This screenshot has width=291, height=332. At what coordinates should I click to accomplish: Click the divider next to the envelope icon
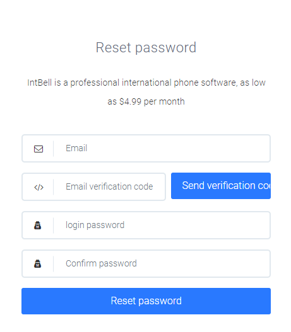(53, 149)
